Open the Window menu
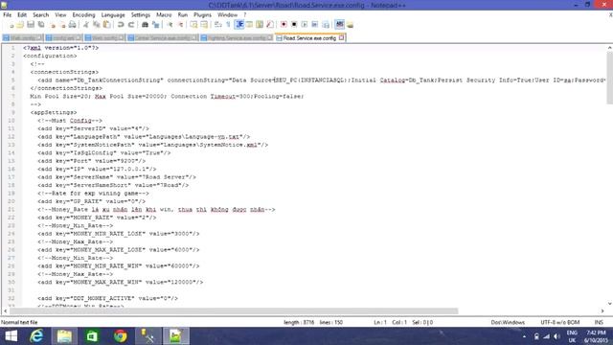The image size is (613, 345). point(227,15)
